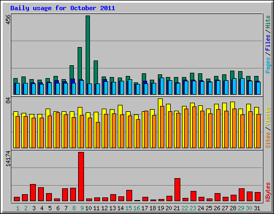This screenshot has width=274, height=214.
Task: Click the 'Pages' legend label
Action: tap(268, 65)
